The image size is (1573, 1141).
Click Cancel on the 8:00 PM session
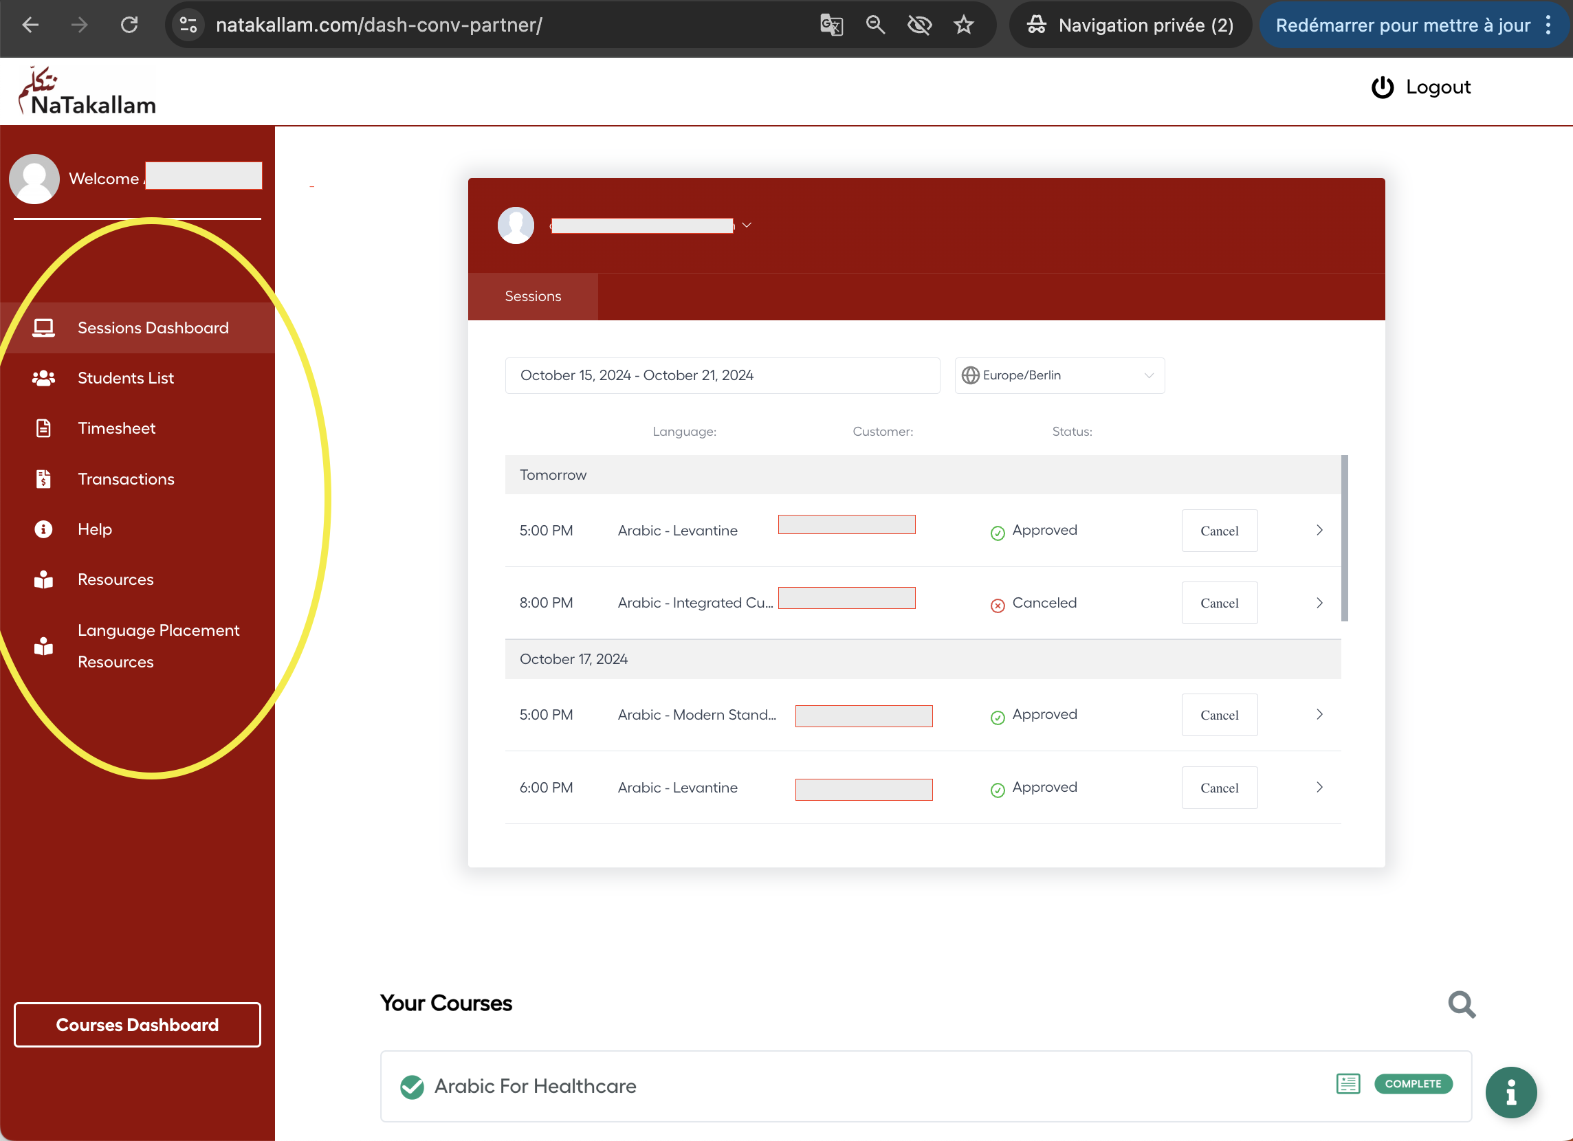click(x=1220, y=603)
